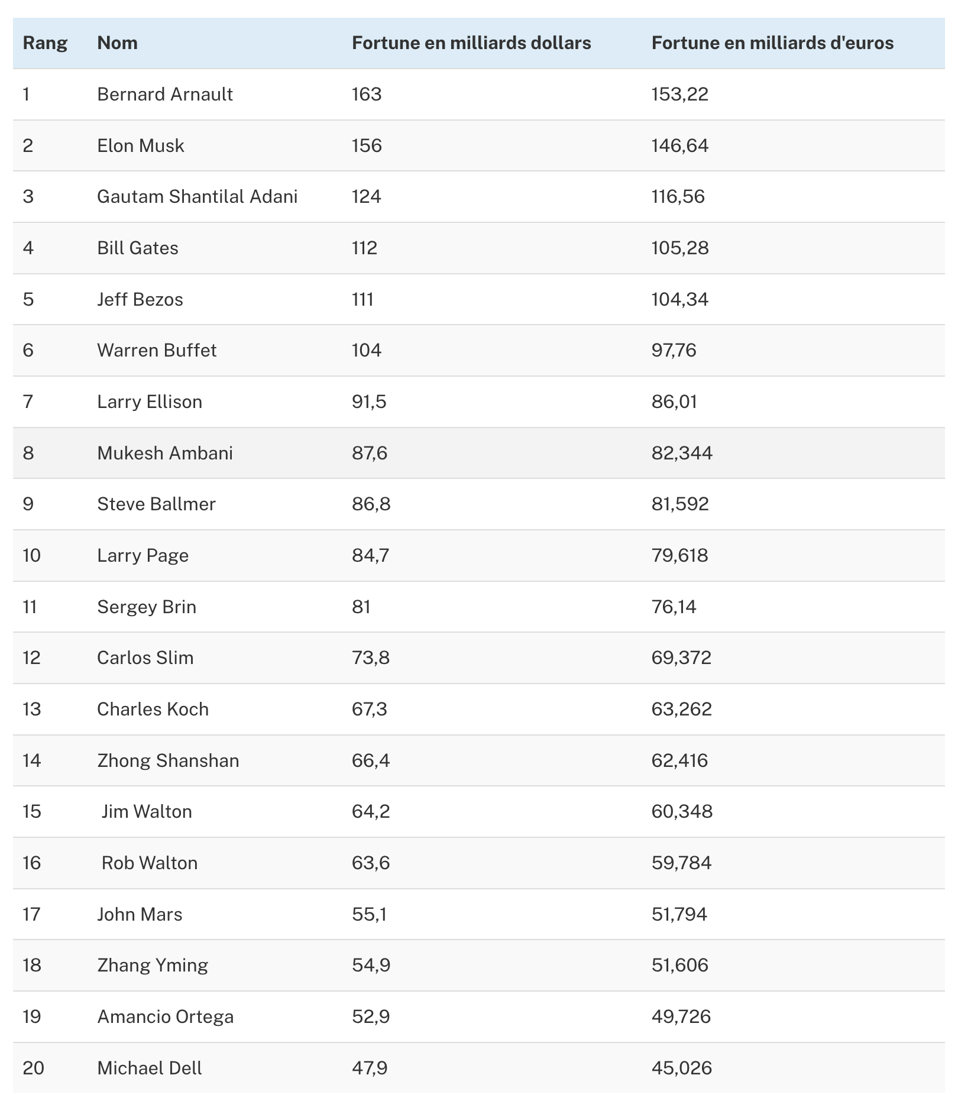Select Gautam Shantilal Adani in the table

tap(198, 197)
